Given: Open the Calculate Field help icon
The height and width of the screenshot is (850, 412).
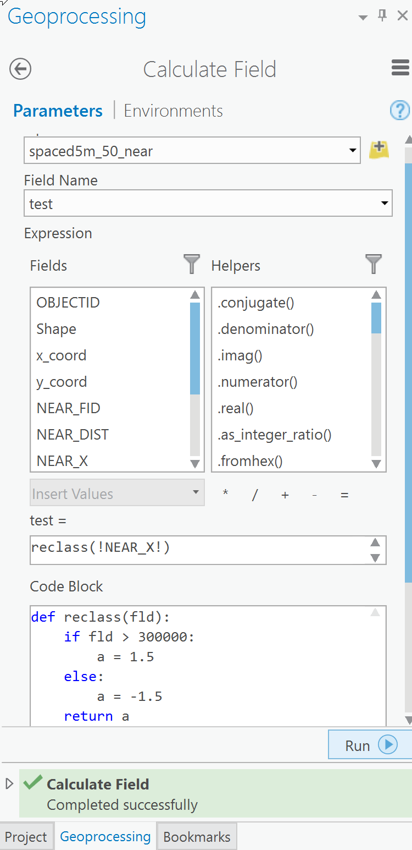Looking at the screenshot, I should pos(400,111).
